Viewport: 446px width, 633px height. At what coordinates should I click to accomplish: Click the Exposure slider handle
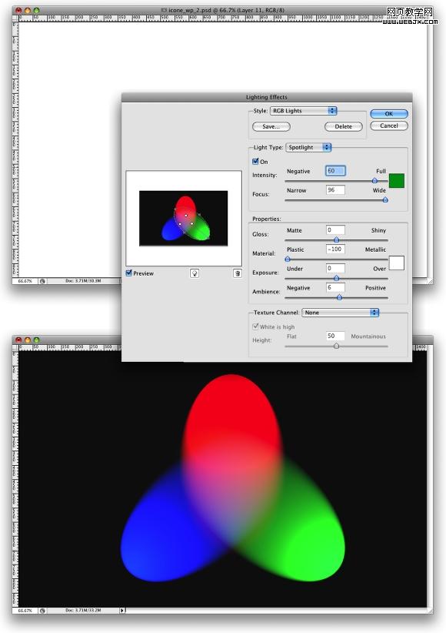point(336,278)
